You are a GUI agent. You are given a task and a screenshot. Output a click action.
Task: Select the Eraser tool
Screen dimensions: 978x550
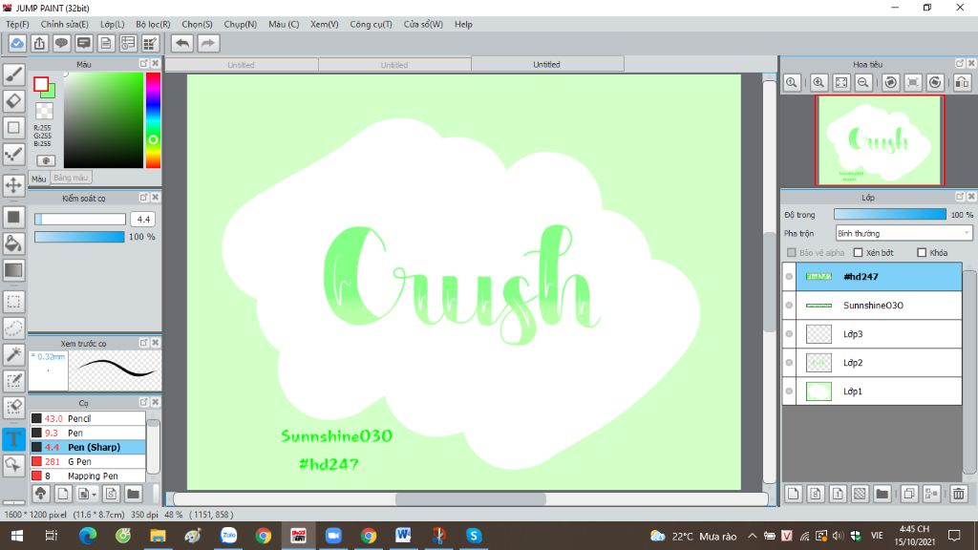point(13,100)
